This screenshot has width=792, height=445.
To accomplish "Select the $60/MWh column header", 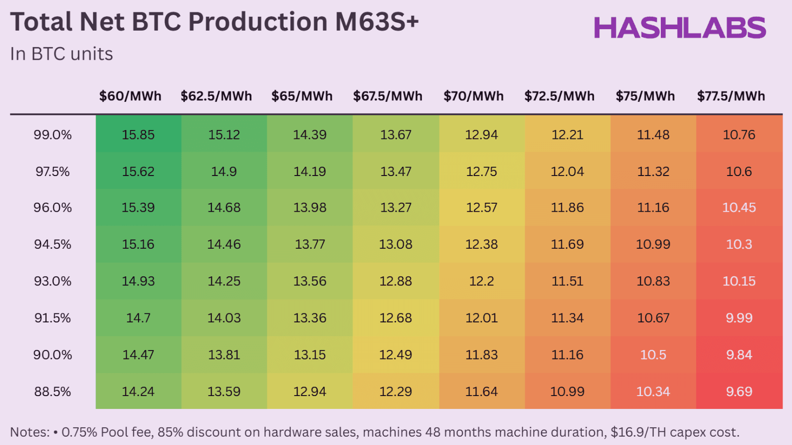I will pos(130,96).
